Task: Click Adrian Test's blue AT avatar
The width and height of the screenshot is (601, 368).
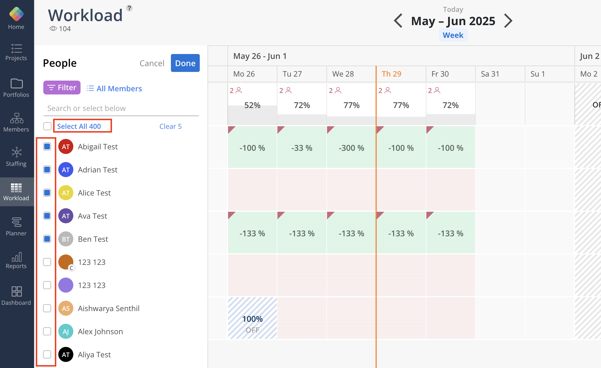Action: [x=66, y=170]
